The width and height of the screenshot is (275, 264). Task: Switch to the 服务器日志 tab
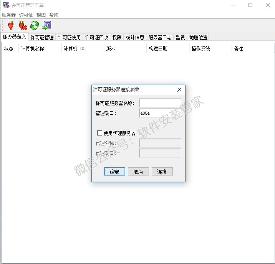pos(160,37)
